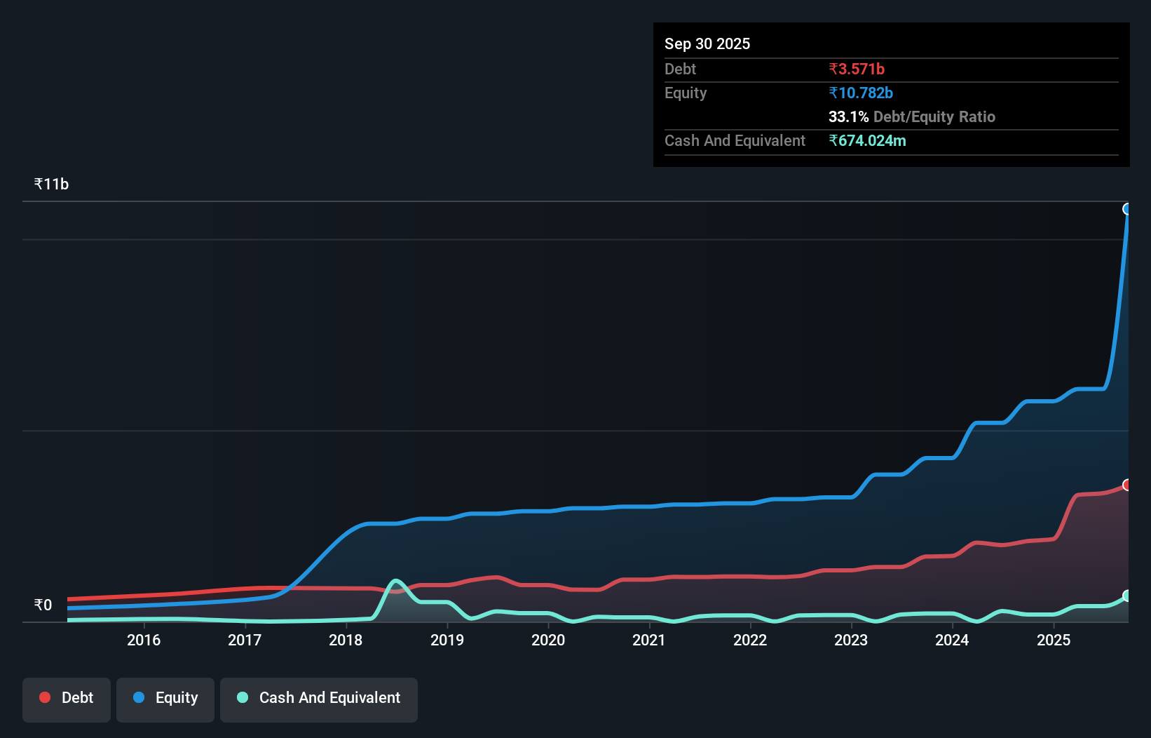Click the red Debt legend dot
The width and height of the screenshot is (1151, 738).
[x=44, y=697]
